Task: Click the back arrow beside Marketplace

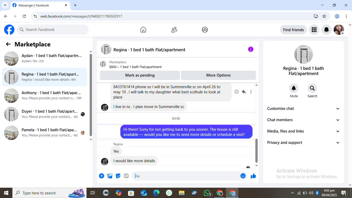Action: [8, 44]
